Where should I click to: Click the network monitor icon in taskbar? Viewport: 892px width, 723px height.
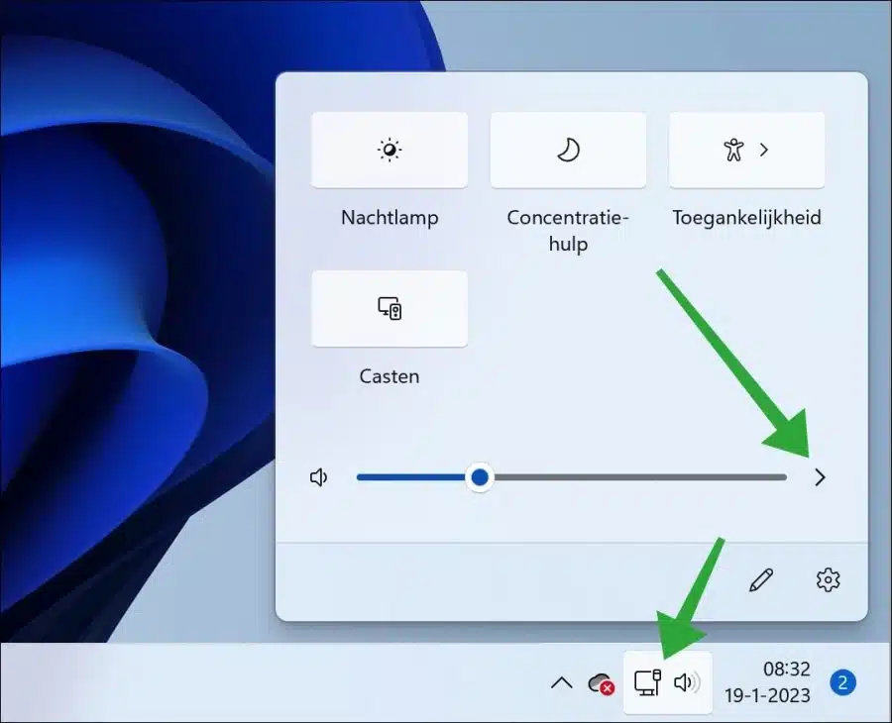pos(647,682)
